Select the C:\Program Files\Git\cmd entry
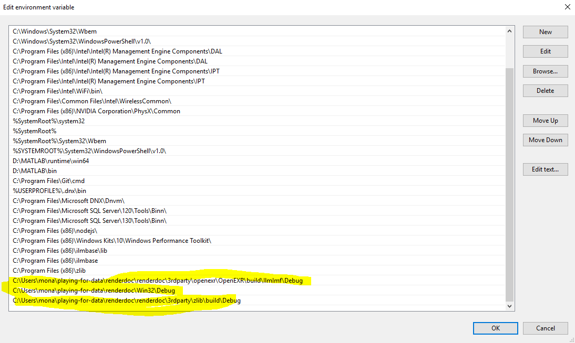This screenshot has height=343, width=575. click(x=257, y=181)
